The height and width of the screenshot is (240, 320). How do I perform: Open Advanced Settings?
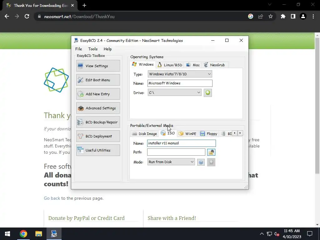pos(98,108)
